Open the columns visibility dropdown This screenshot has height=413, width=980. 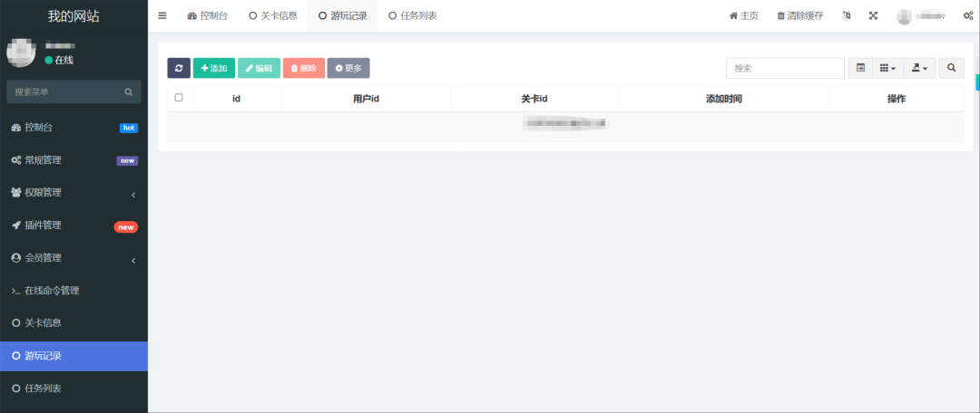(888, 68)
